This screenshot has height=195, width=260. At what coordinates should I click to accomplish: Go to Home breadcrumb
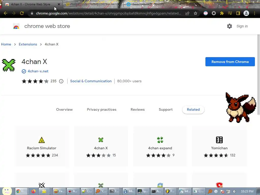click(x=6, y=44)
